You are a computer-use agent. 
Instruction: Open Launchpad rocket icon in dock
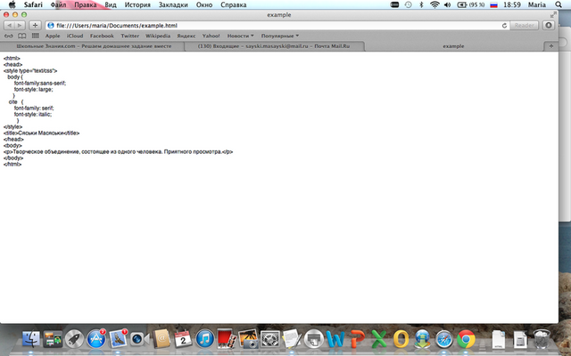click(74, 339)
